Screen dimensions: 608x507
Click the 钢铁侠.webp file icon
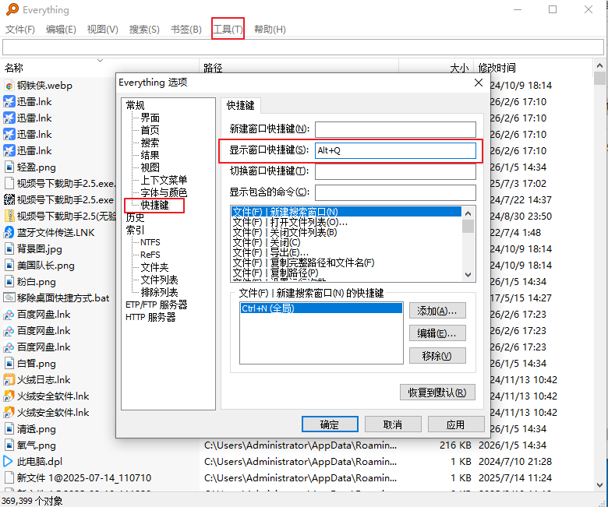coord(9,86)
